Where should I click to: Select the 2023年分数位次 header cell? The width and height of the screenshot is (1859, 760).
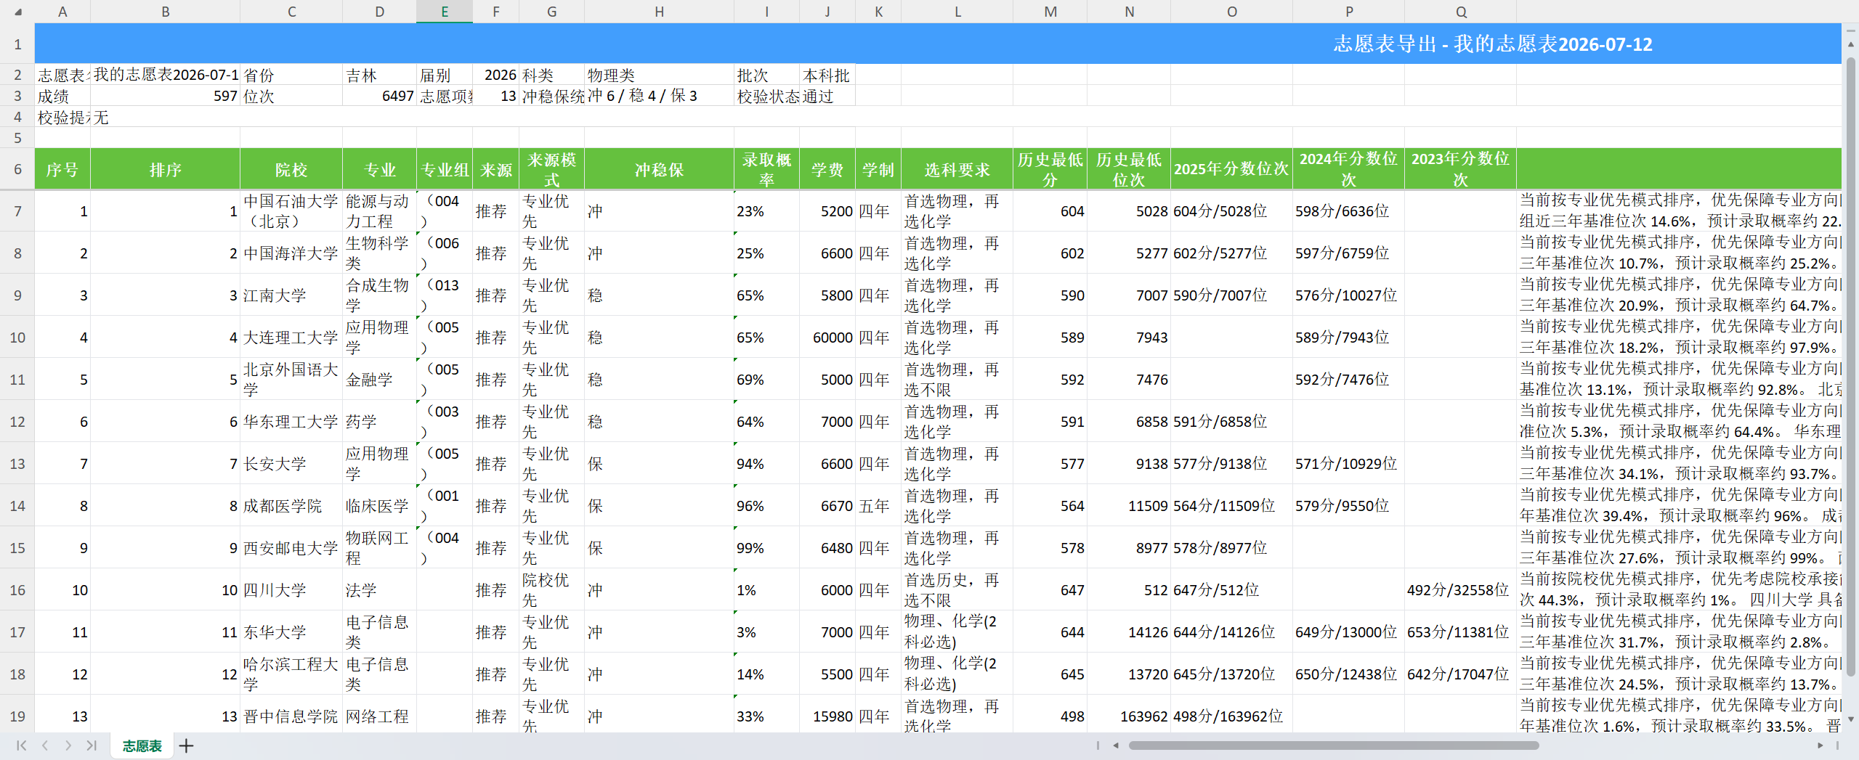tap(1461, 169)
